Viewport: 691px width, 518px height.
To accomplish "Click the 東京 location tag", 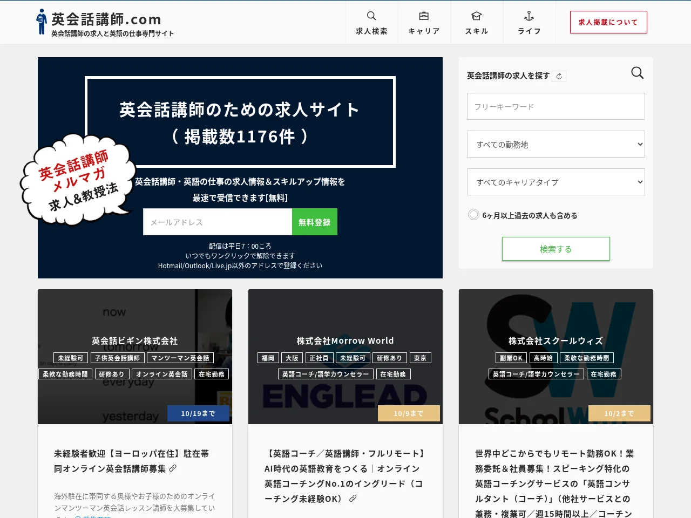I will click(x=421, y=358).
